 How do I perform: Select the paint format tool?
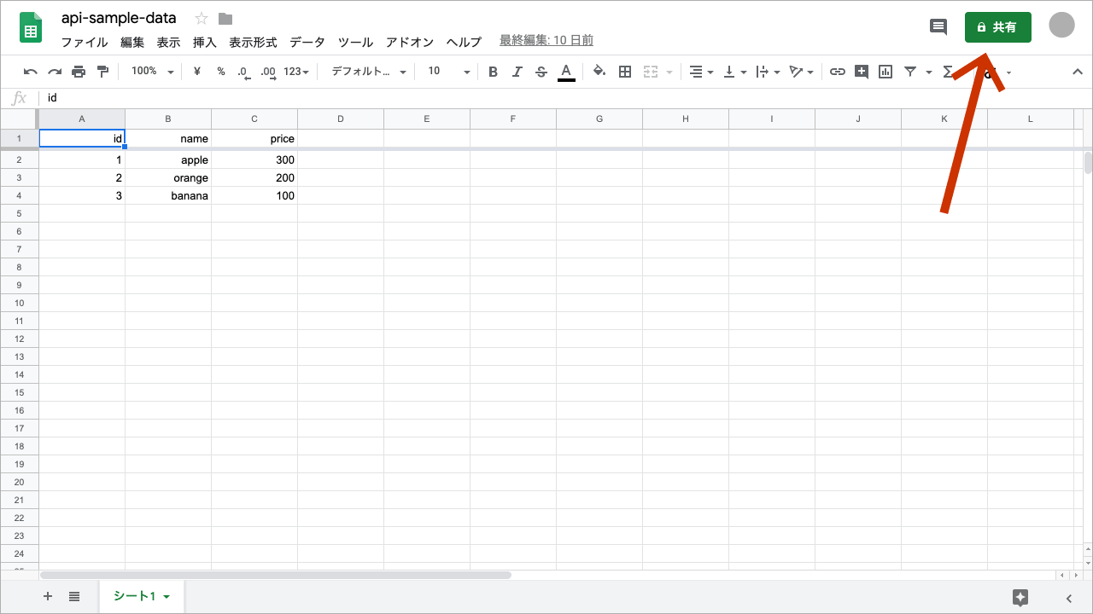tap(102, 72)
